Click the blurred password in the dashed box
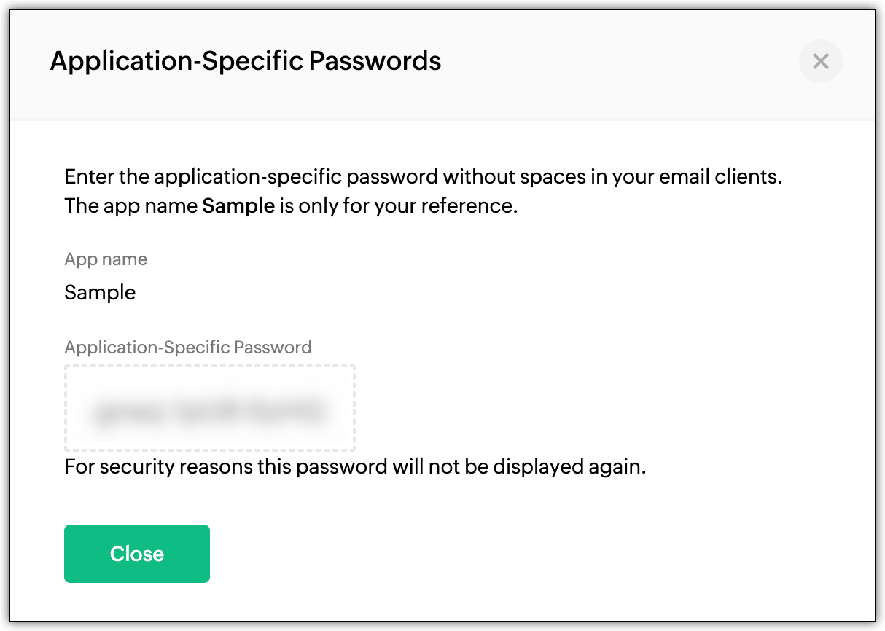This screenshot has height=631, width=885. tap(209, 410)
